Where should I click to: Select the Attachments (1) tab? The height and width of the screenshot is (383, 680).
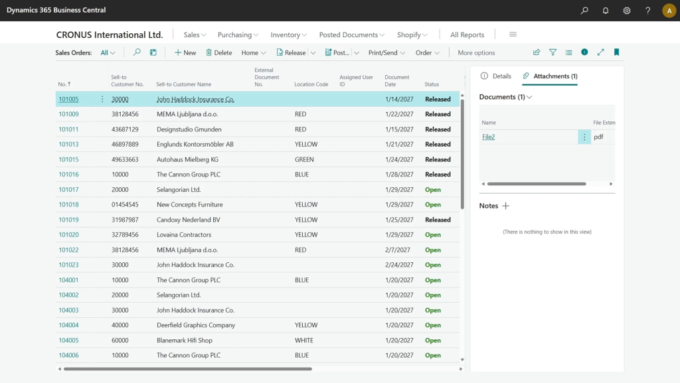pyautogui.click(x=550, y=76)
